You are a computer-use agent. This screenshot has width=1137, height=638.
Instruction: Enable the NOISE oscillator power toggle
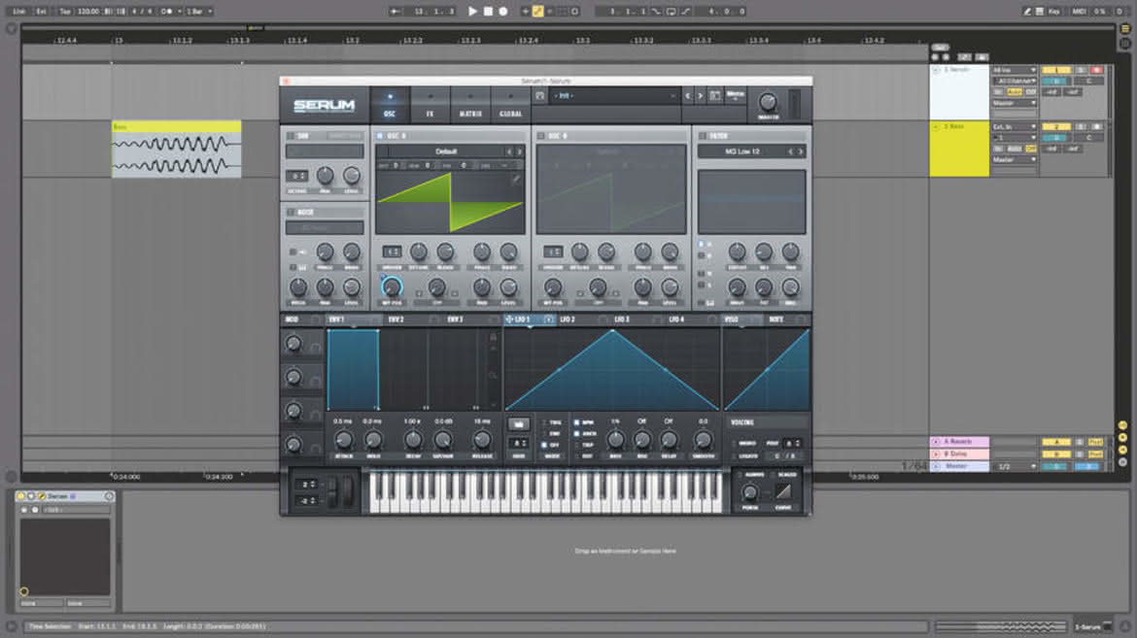coord(290,213)
